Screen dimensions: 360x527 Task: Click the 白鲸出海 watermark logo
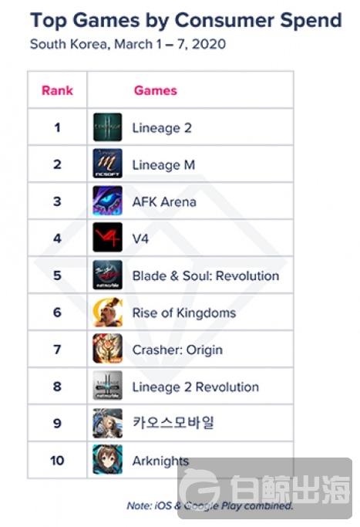pyautogui.click(x=265, y=488)
